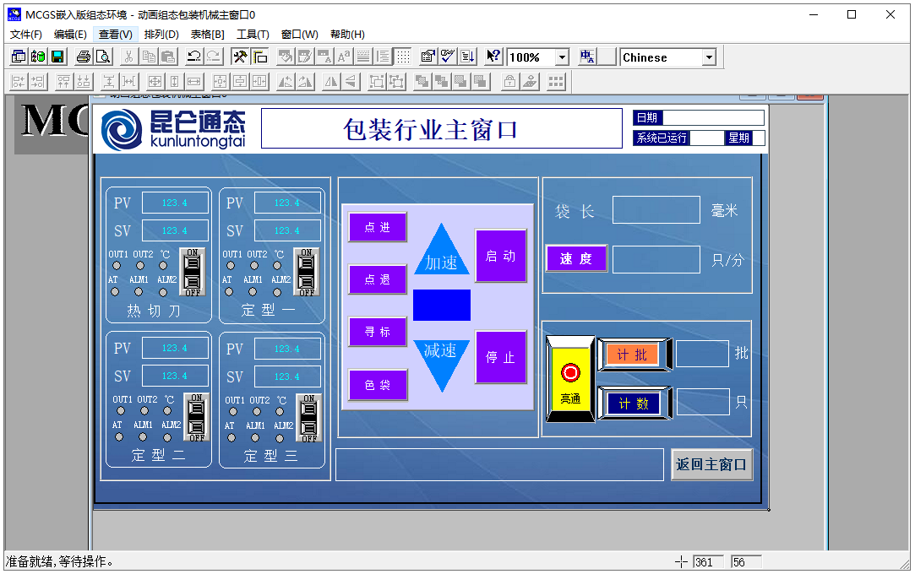Screen dimensions: 915x574
Task: Open the 查看(V) menu
Action: [x=115, y=35]
